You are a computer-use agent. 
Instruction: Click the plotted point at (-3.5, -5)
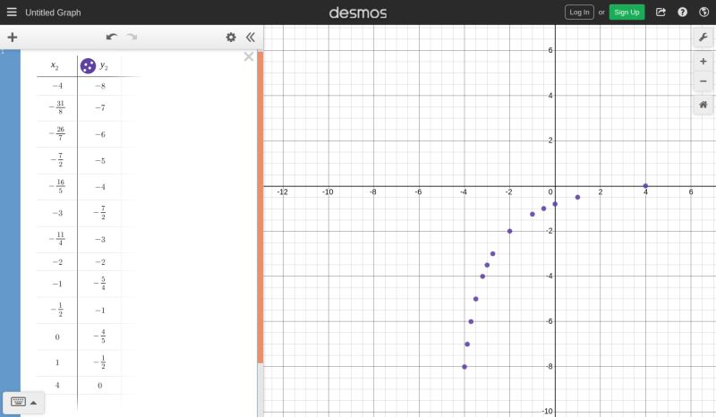[476, 299]
